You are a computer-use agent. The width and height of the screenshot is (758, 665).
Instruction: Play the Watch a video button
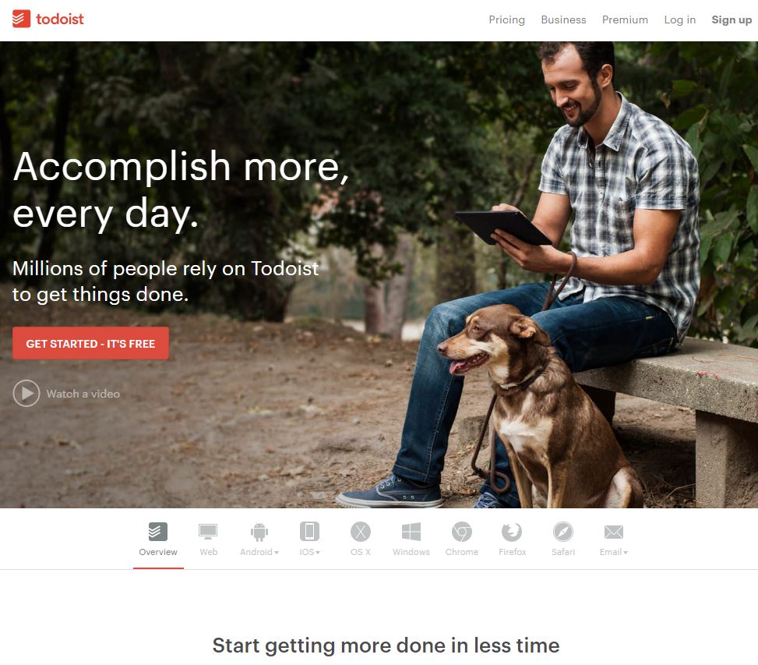[x=66, y=393]
